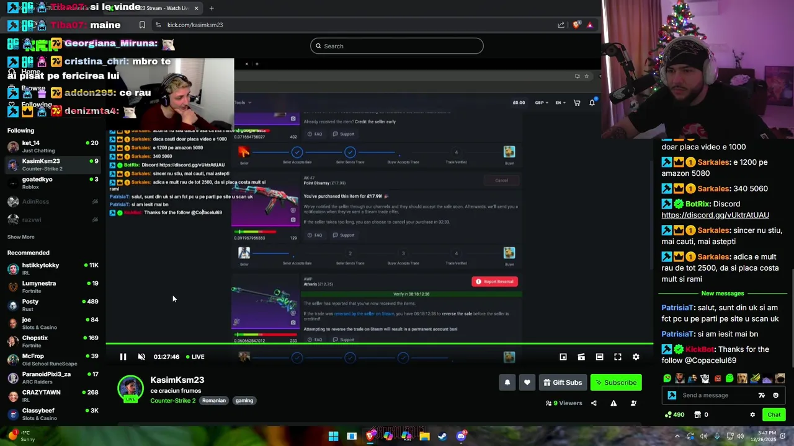The width and height of the screenshot is (794, 446).
Task: Select the gaming tag
Action: pyautogui.click(x=244, y=401)
